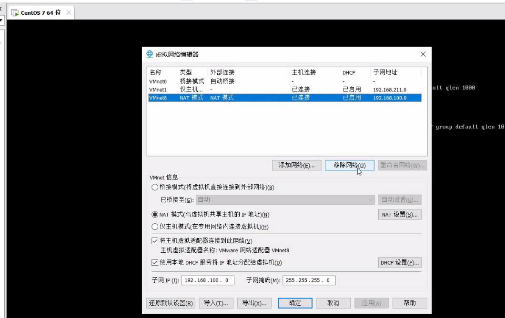This screenshot has height=318, width=505.
Task: Click 重命名网络(W)... button
Action: click(402, 165)
